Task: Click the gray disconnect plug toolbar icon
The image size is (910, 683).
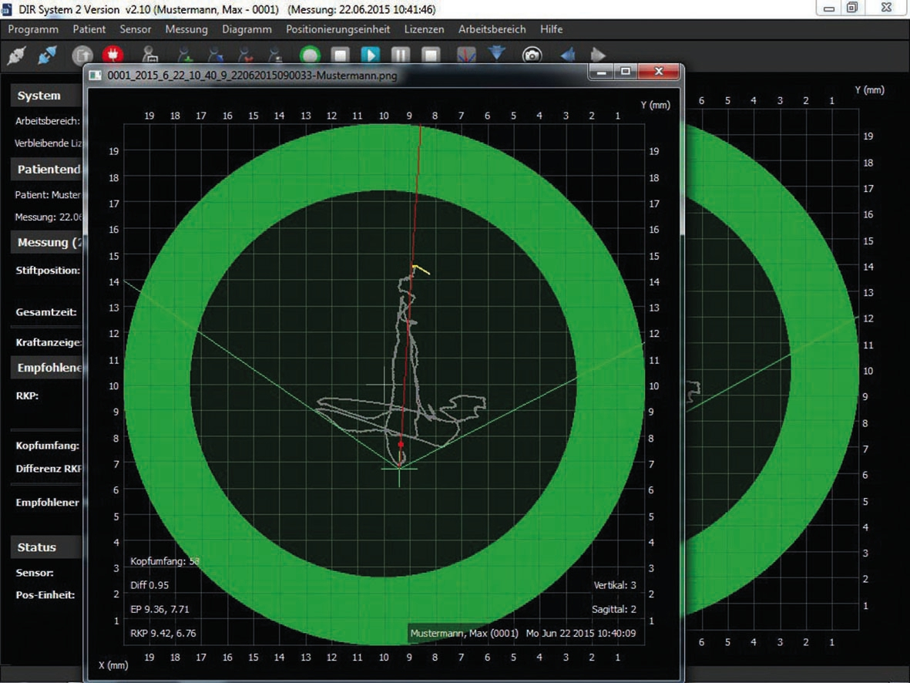Action: click(x=17, y=56)
